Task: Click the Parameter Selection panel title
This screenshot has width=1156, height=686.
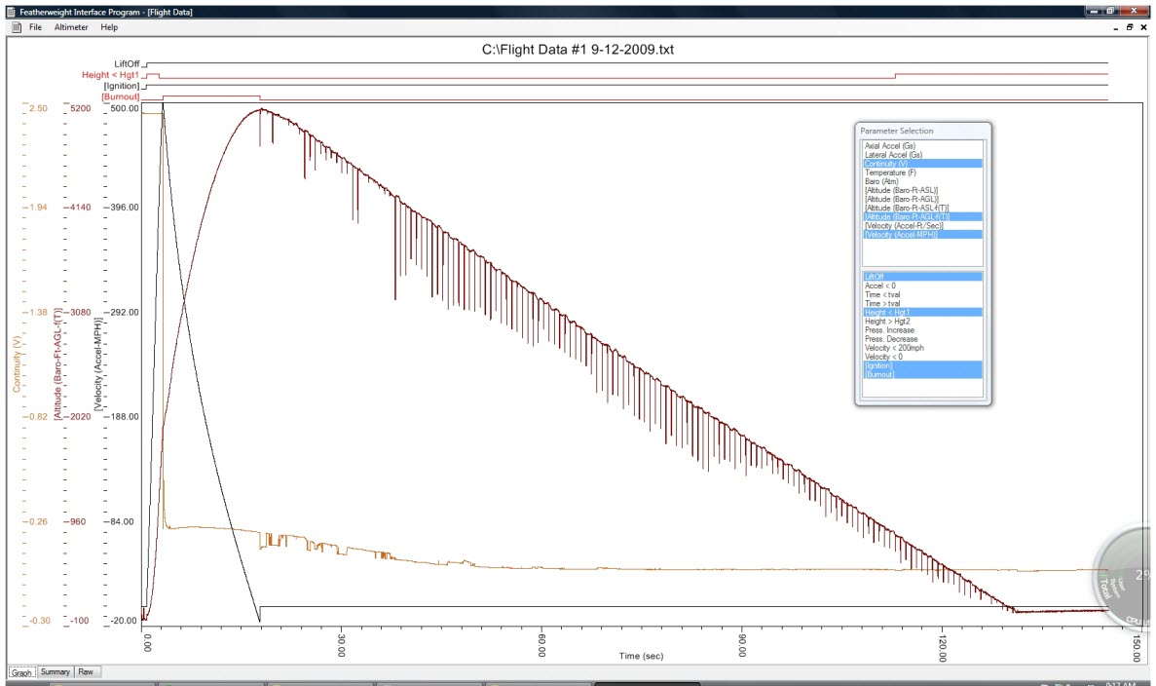Action: tap(897, 131)
